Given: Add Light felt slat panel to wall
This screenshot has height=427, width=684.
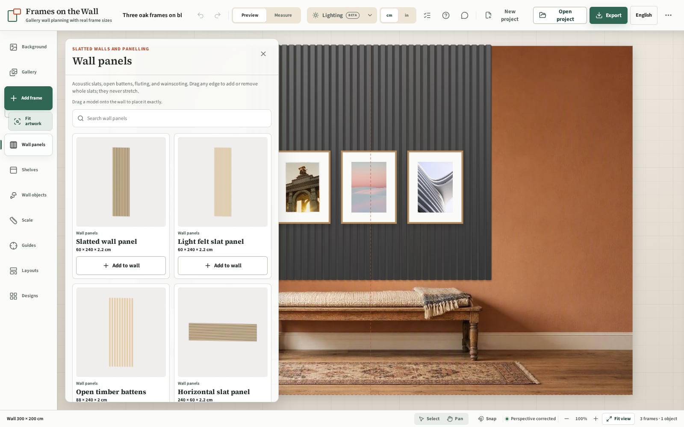Looking at the screenshot, I should [223, 266].
